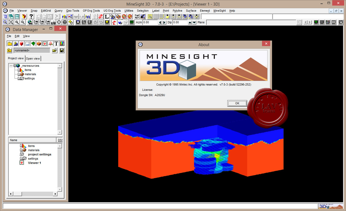This screenshot has height=211, width=346.
Task: Click yellow folder icon in Data Manager toolbar
Action: pos(10,44)
